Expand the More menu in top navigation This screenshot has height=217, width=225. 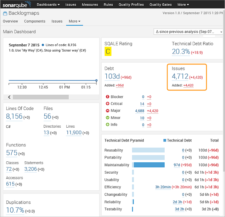coord(183,5)
